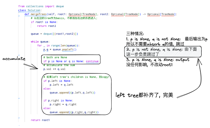Click "queue.append((p.right,q.right))" line
The image size is (210, 128).
[x=74, y=112]
